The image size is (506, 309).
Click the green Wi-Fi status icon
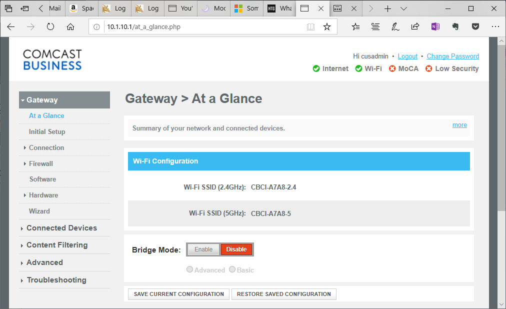(358, 68)
